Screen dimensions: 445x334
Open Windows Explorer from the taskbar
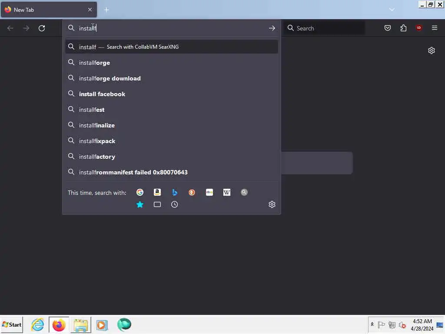point(81,324)
